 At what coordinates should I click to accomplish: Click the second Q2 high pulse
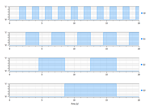(103, 64)
